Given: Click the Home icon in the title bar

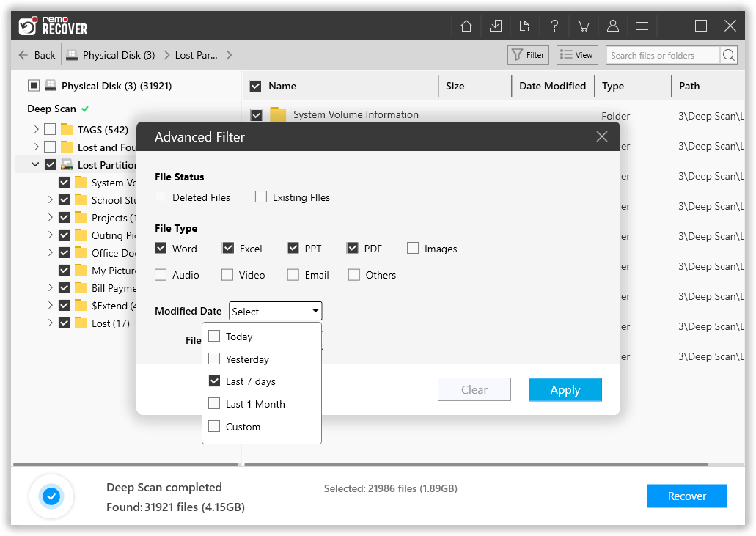Looking at the screenshot, I should [x=466, y=25].
